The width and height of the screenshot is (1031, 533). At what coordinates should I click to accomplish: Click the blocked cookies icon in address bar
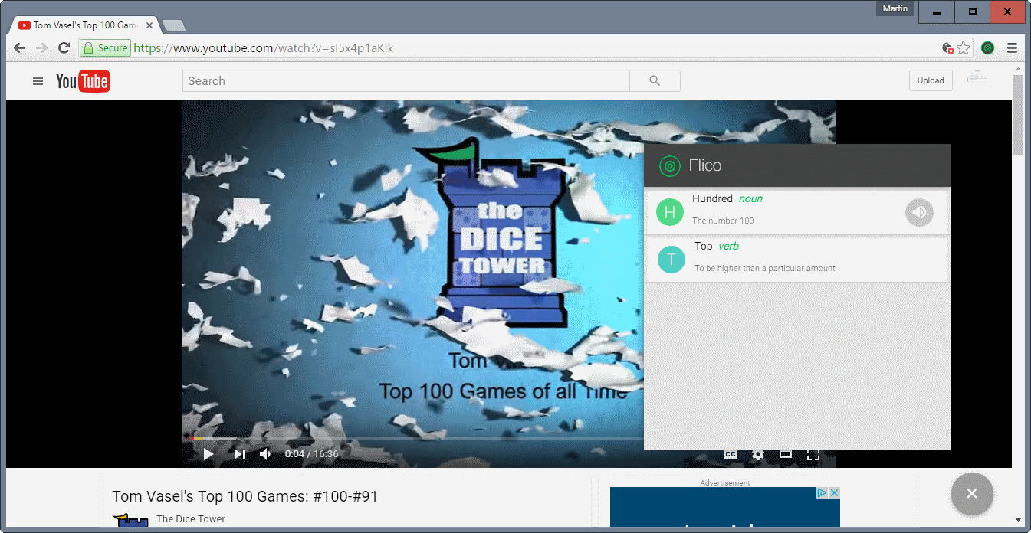point(948,48)
